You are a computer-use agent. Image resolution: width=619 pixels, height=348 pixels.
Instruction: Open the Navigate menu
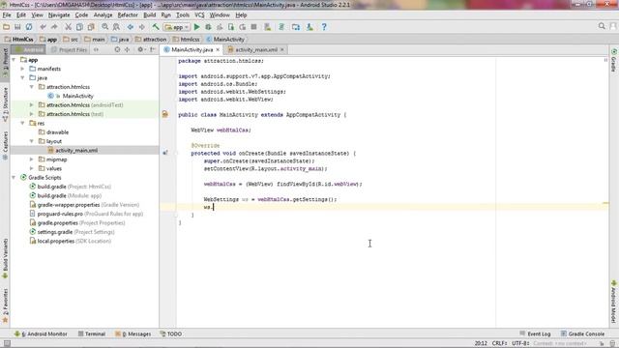click(x=59, y=15)
